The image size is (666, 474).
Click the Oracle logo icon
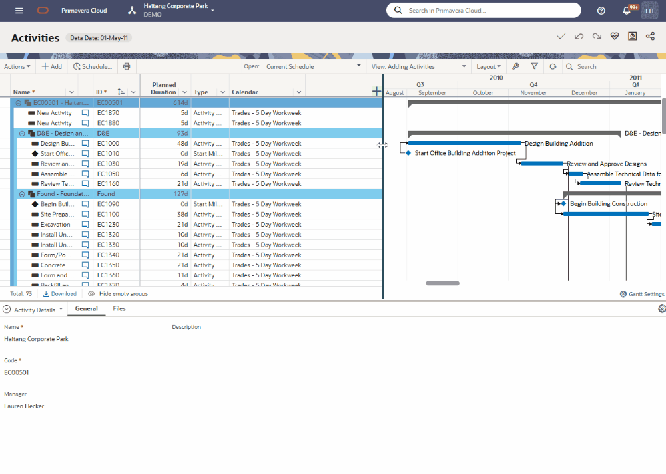pyautogui.click(x=43, y=11)
